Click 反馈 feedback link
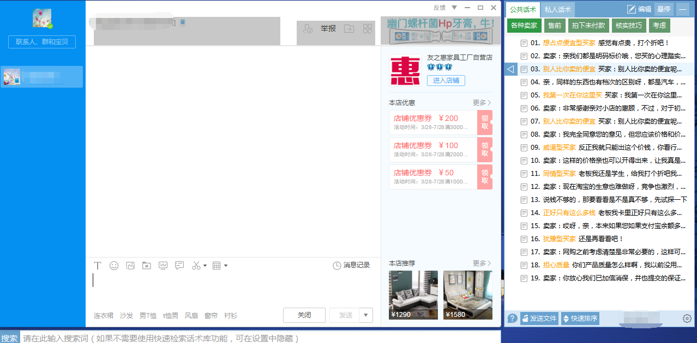The height and width of the screenshot is (343, 697). point(440,8)
